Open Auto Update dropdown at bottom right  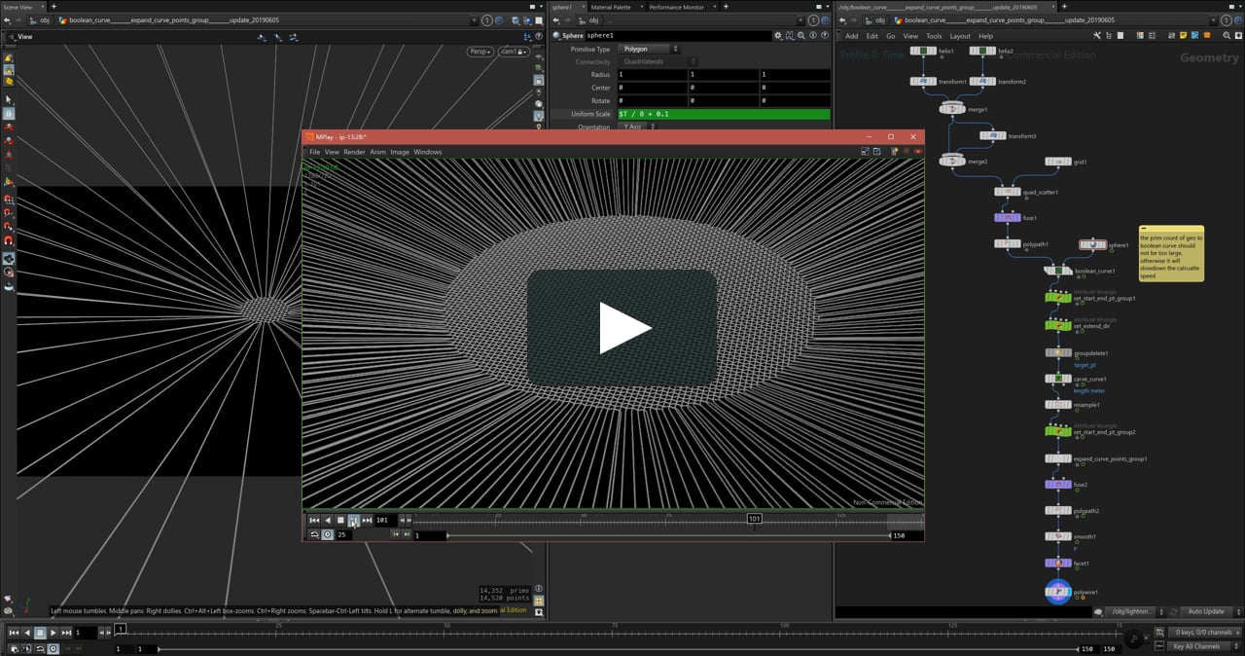[x=1207, y=611]
